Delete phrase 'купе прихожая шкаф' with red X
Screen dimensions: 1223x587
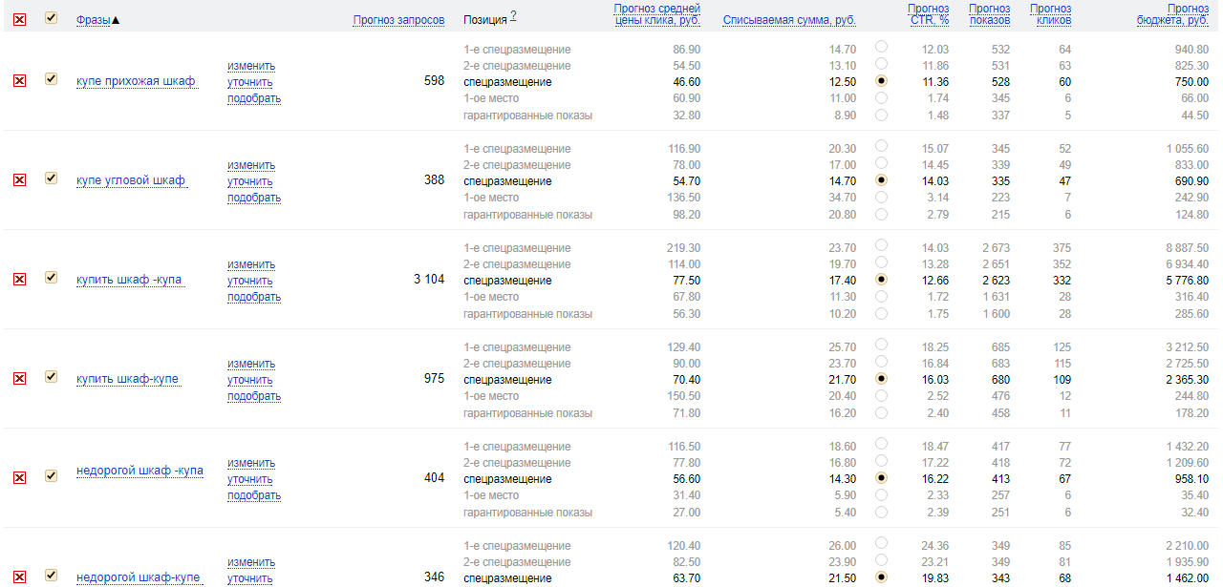19,81
